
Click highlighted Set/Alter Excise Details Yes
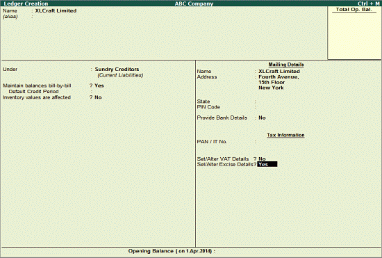pyautogui.click(x=267, y=164)
